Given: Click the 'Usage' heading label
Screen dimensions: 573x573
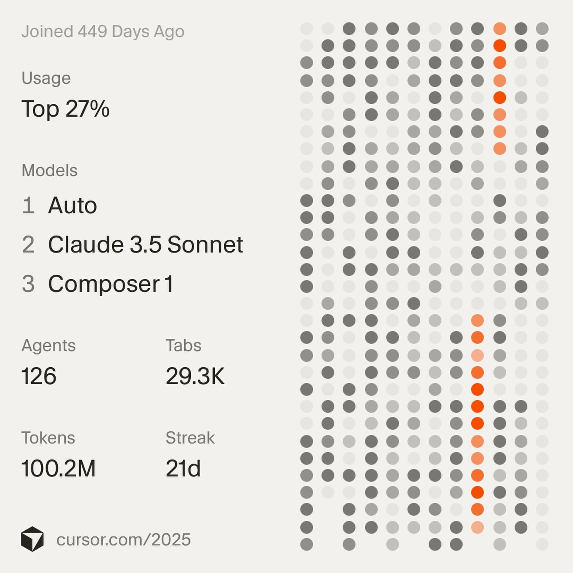Looking at the screenshot, I should click(x=46, y=78).
